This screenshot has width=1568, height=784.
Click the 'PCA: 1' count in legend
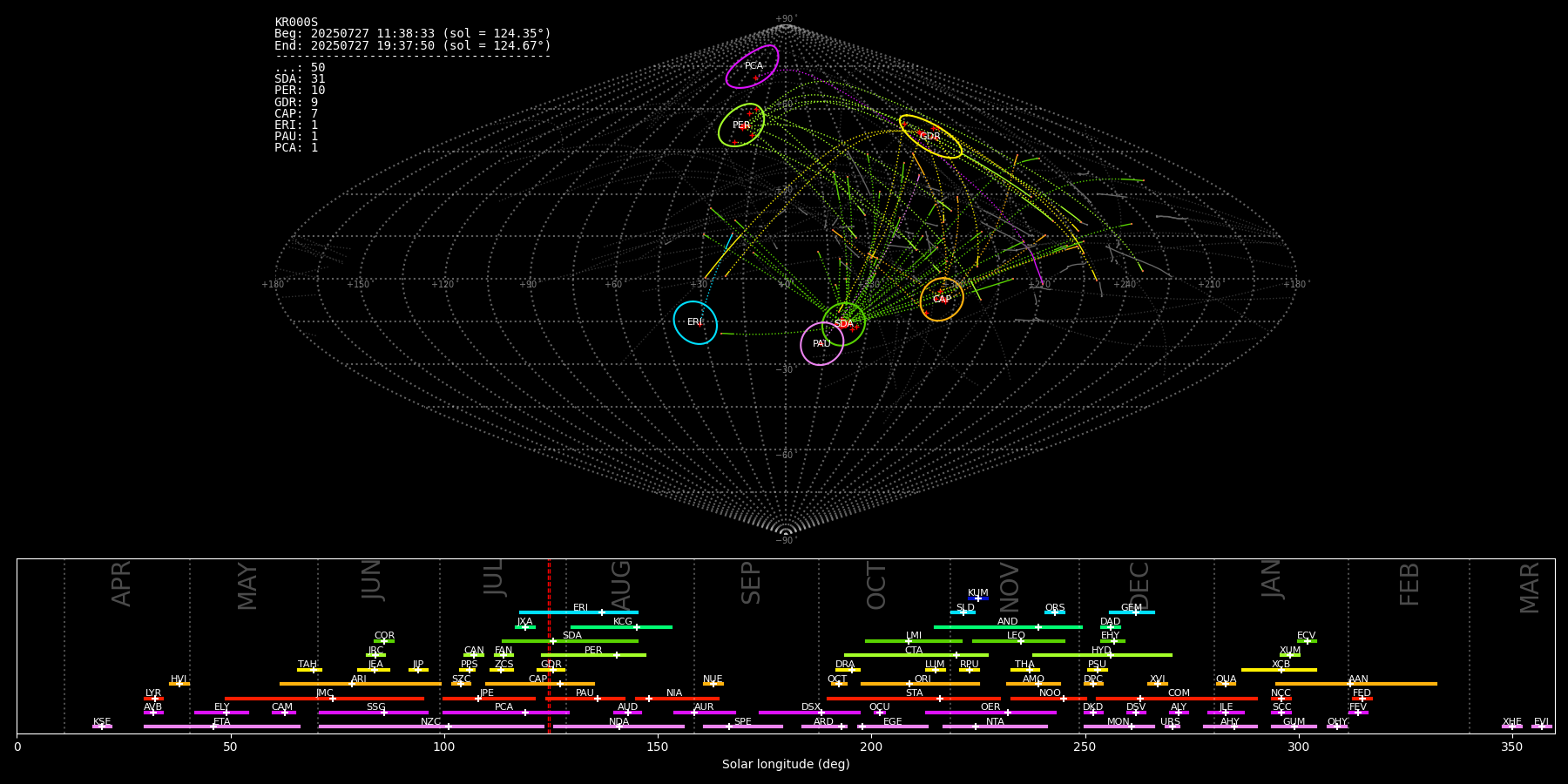tap(296, 147)
